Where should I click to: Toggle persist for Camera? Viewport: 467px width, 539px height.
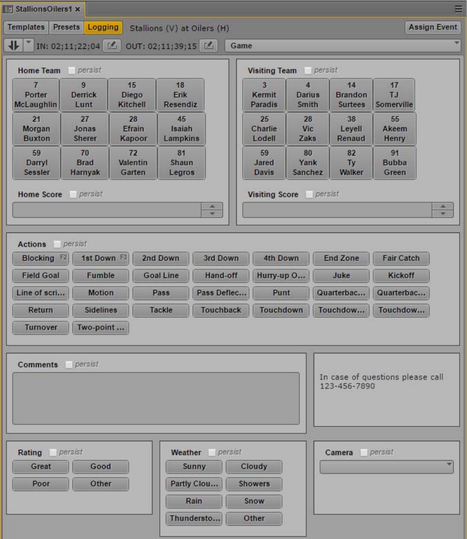click(x=363, y=452)
